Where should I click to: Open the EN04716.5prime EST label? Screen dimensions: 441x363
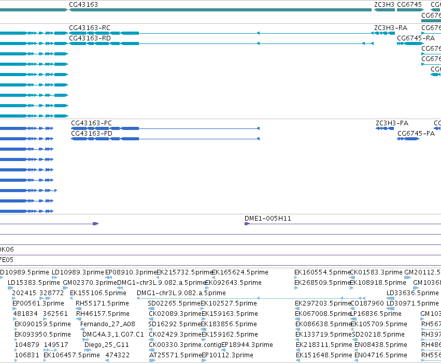[381, 355]
